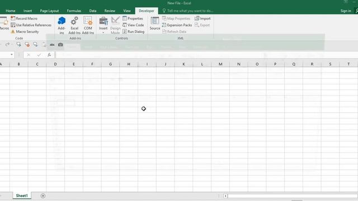Switch to the View tab
The width and height of the screenshot is (358, 201).
[x=127, y=11]
